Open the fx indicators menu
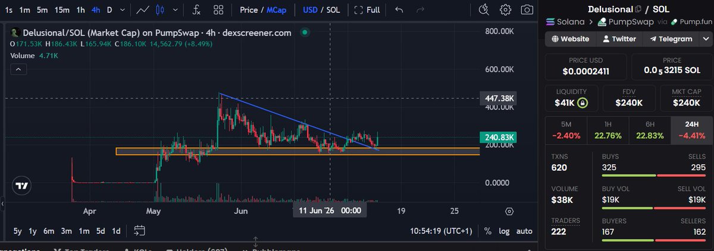 click(197, 10)
